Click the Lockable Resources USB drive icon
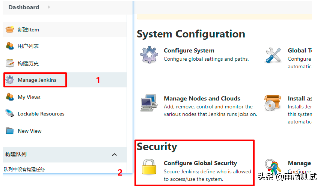The height and width of the screenshot is (186, 322). 10,113
